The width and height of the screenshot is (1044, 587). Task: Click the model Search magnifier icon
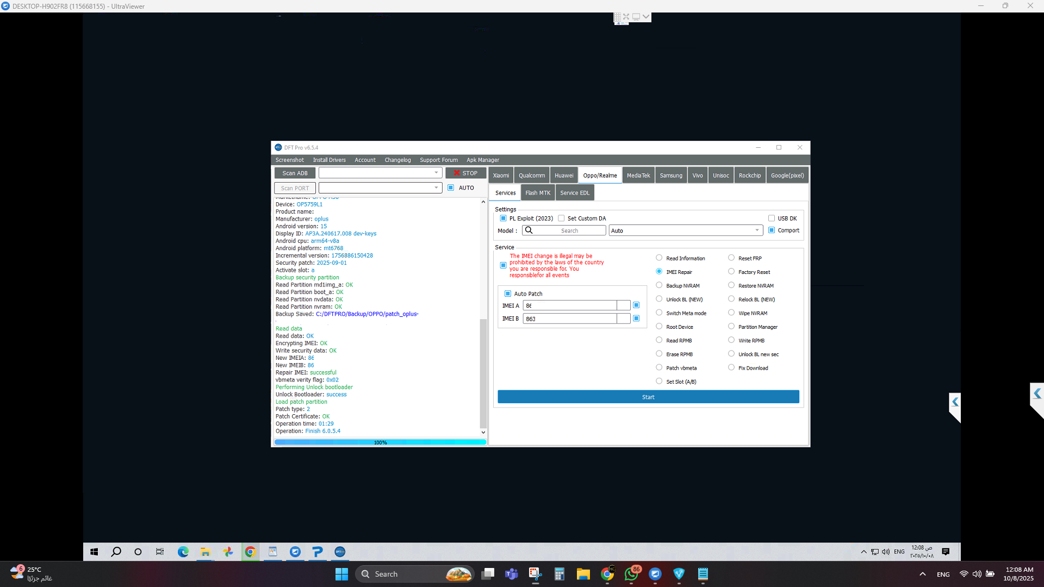(529, 230)
